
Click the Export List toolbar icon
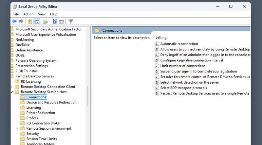(46, 22)
